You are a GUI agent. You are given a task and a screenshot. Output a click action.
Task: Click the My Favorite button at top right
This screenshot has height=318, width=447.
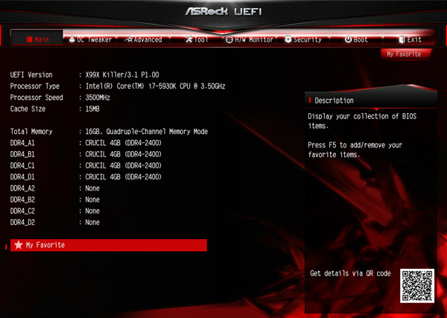click(x=406, y=54)
